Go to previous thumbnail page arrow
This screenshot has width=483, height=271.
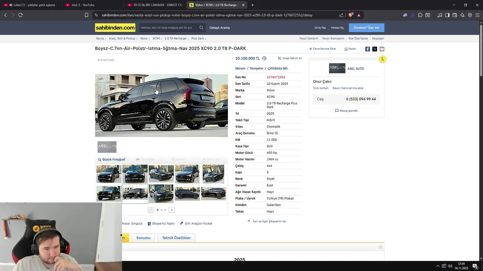[x=151, y=210]
